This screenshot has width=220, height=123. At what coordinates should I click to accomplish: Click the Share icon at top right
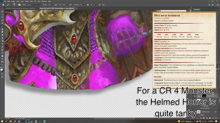pos(218,5)
